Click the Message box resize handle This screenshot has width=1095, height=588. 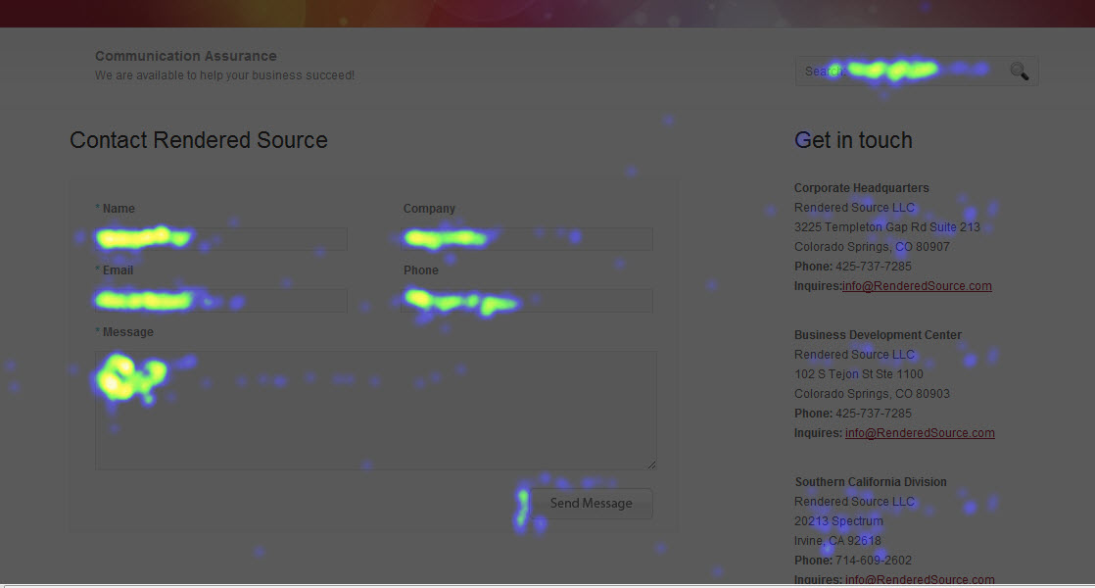tap(651, 465)
